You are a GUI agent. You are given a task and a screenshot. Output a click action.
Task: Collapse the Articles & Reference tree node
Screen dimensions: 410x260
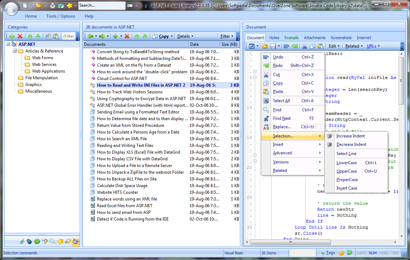[15, 51]
